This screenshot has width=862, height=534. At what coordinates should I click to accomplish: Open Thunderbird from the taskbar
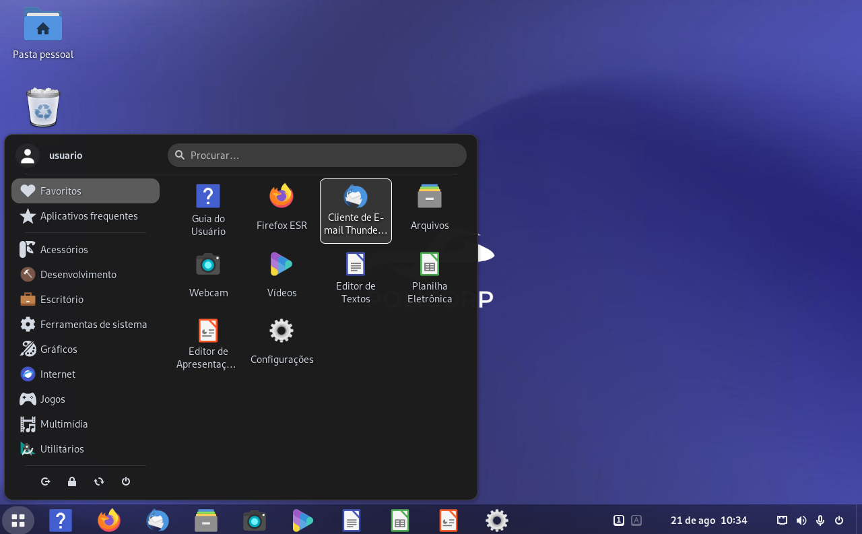[x=158, y=521]
